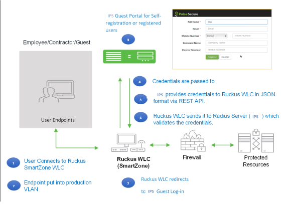Viewport: 289px width, 206px height.
Task: Click 'User Connects to Ruckus SmartZone WLC' text
Action: pos(55,164)
